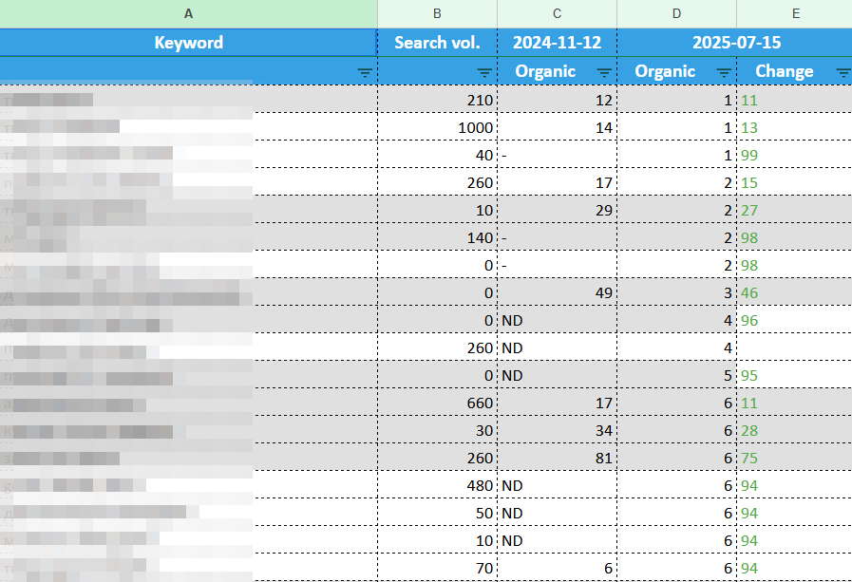Select the cell with search volume 660

[x=437, y=404]
